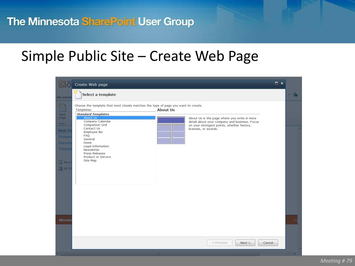
Task: Click the Next button
Action: pyautogui.click(x=245, y=243)
